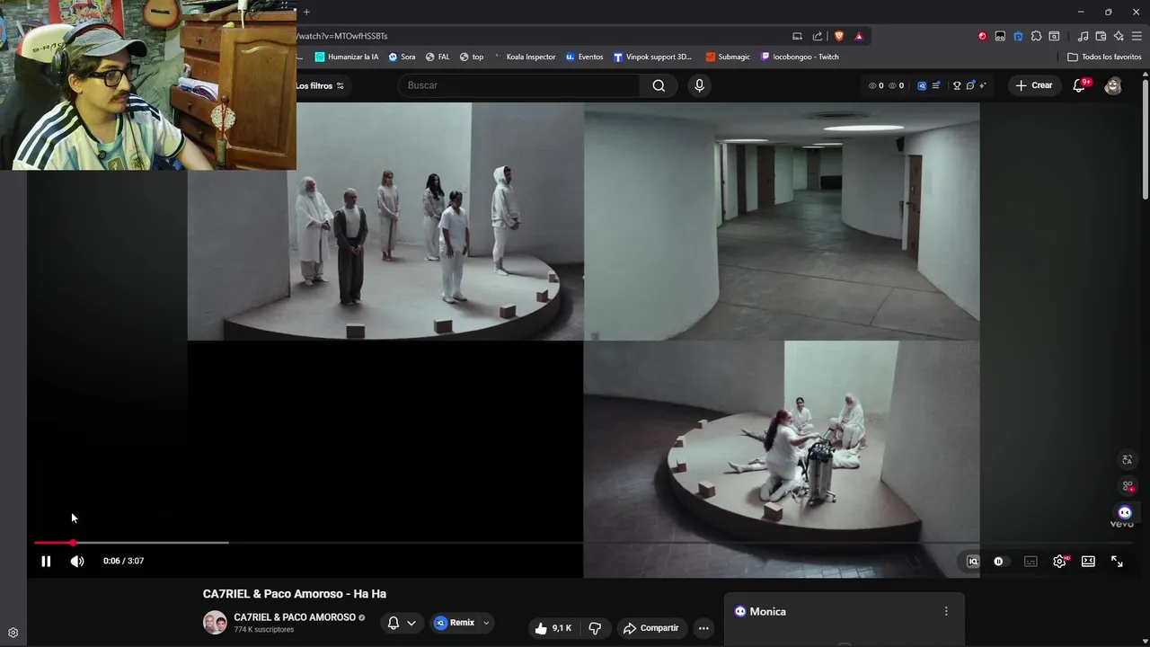The image size is (1150, 647).
Task: Open the Eventos bookmark
Action: point(584,57)
